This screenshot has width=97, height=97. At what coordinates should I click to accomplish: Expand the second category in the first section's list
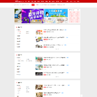click(x=18, y=36)
